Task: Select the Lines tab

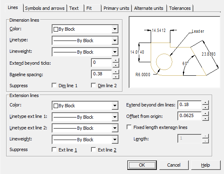Action: [14, 7]
